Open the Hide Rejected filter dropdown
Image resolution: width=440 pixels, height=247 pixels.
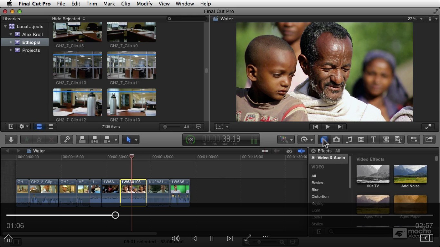[68, 19]
